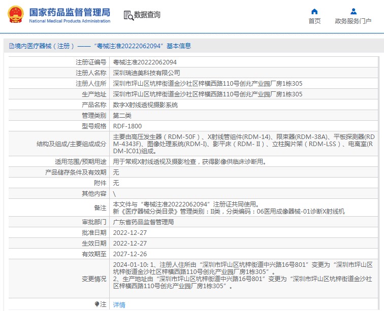Open the 详情 details link

(x=119, y=304)
